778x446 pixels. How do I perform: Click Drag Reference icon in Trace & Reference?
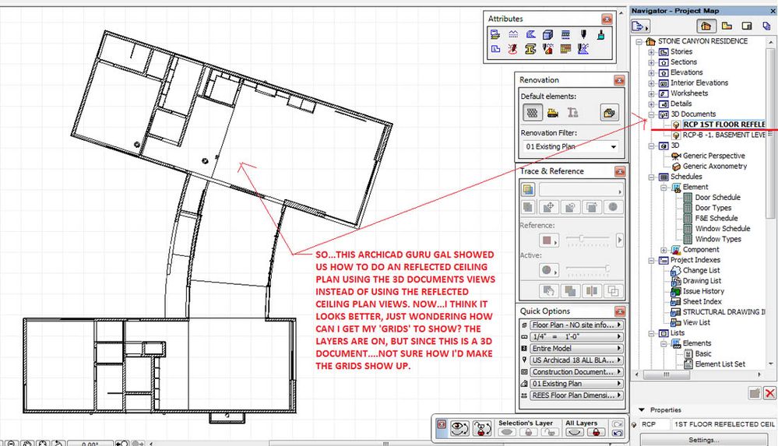pos(549,207)
